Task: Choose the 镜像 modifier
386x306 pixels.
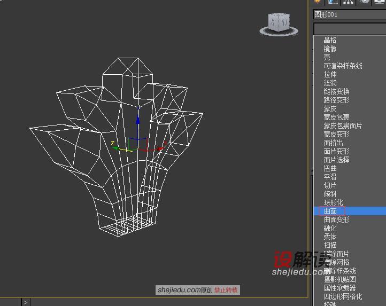Action: click(330, 49)
